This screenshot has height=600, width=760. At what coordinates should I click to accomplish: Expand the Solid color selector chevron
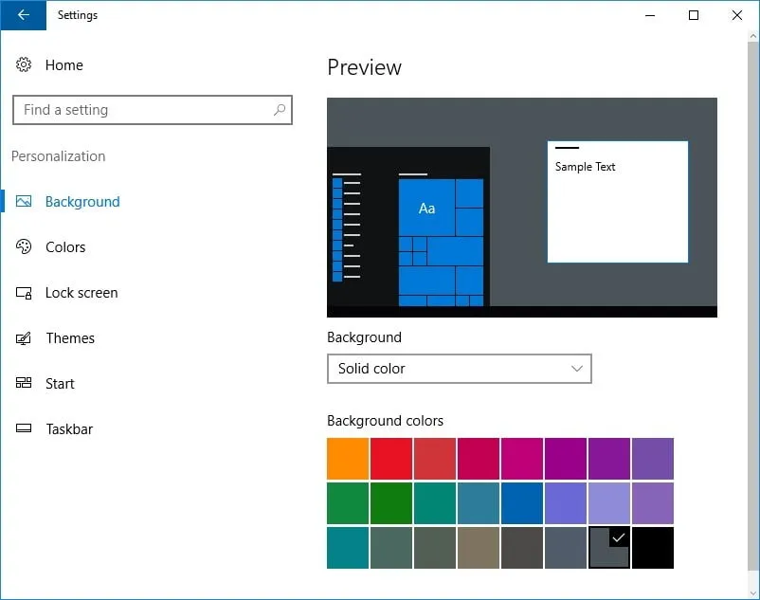(x=576, y=369)
